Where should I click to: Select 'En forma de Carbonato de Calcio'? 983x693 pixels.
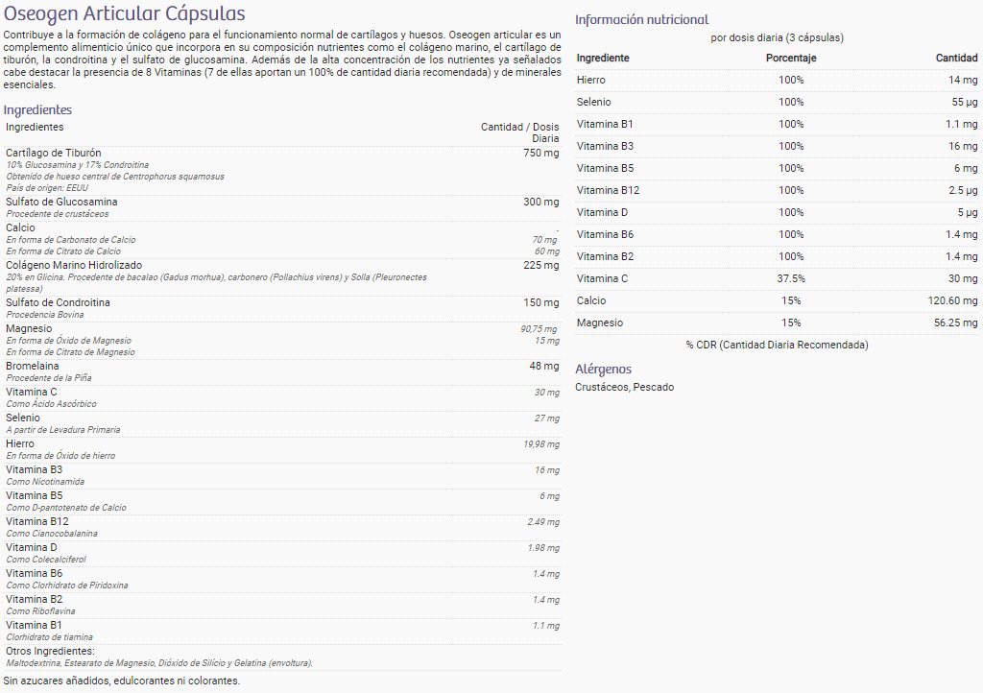pos(71,239)
